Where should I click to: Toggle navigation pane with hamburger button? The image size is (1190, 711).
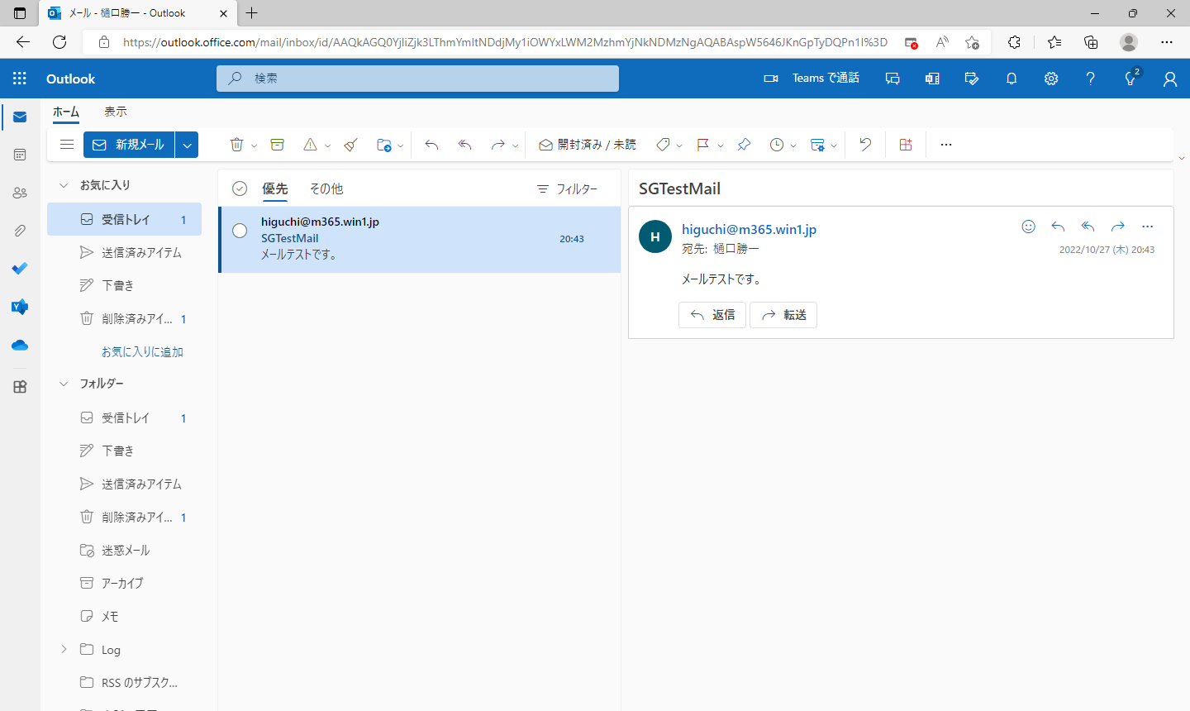(x=67, y=145)
